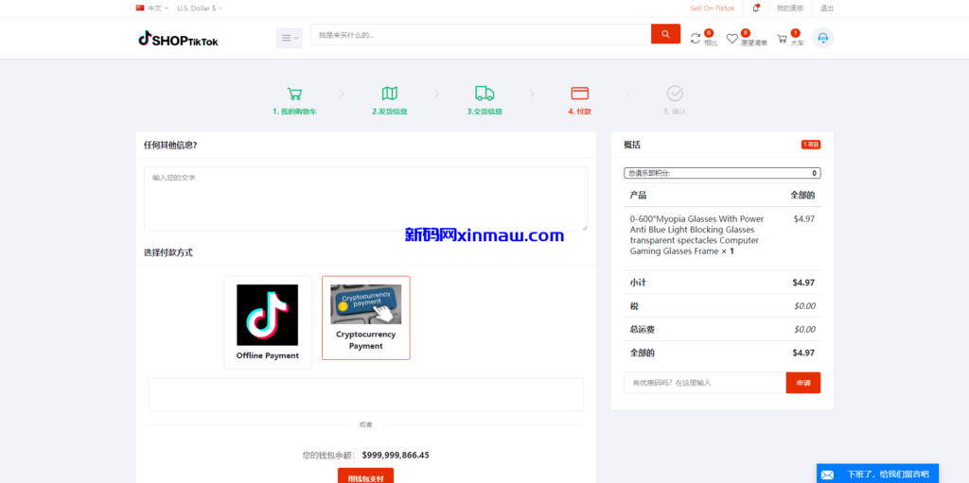This screenshot has width=969, height=483.
Task: Open the compare icon with arrows
Action: coord(696,39)
